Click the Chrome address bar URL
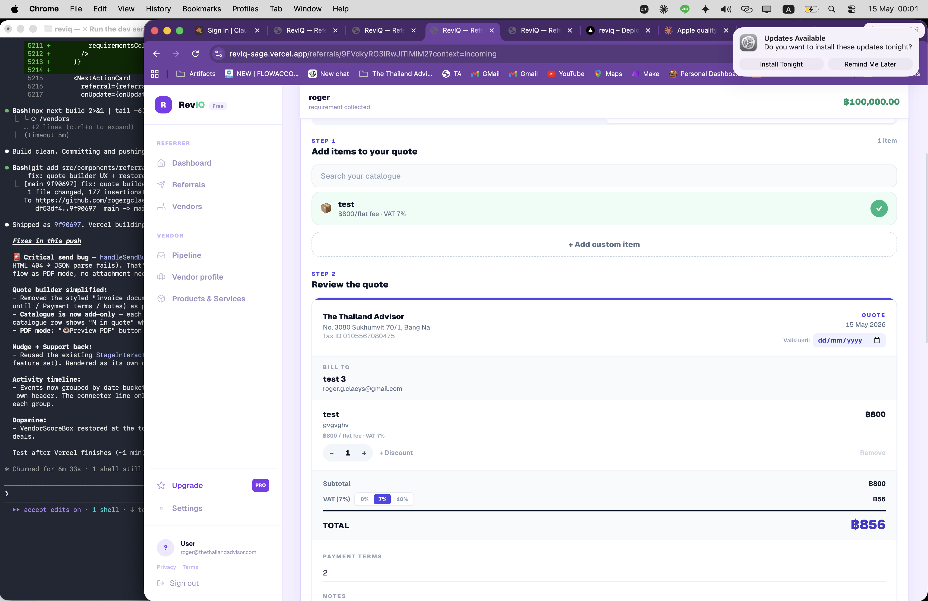Image resolution: width=928 pixels, height=601 pixels. (x=363, y=54)
